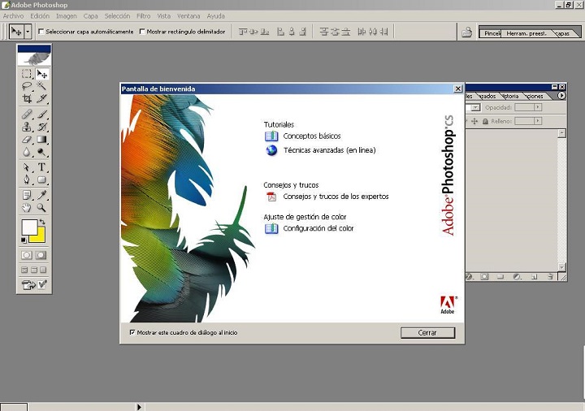Open the Filtro menu
Screen dimensions: 585x411
click(x=143, y=16)
